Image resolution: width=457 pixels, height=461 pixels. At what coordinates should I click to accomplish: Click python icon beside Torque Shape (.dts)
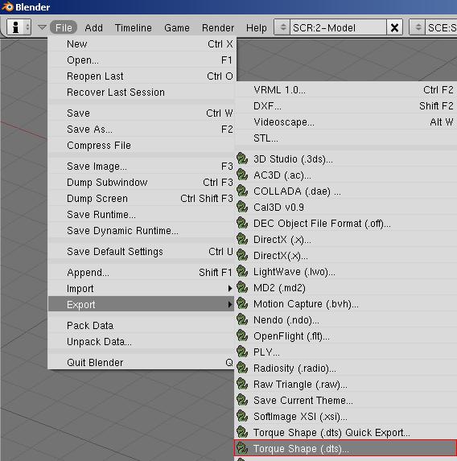point(242,448)
